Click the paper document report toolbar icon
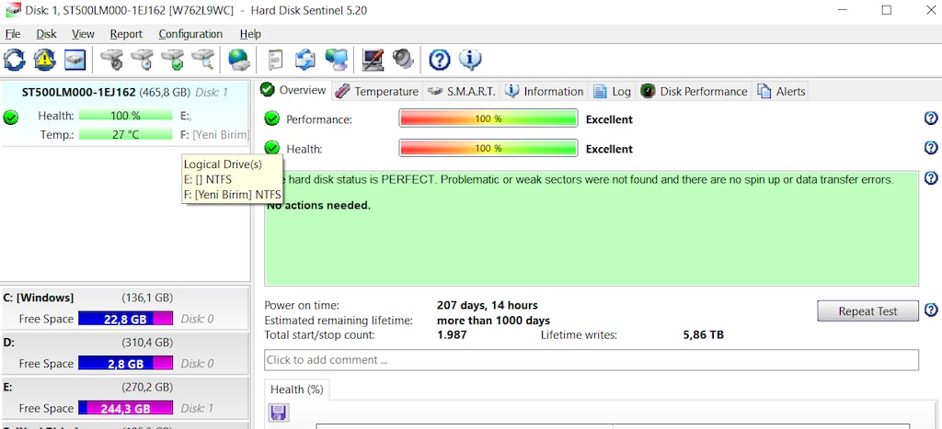 (x=275, y=60)
